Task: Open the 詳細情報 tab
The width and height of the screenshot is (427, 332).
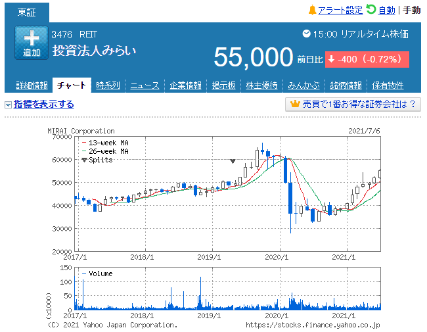Action: [32, 85]
